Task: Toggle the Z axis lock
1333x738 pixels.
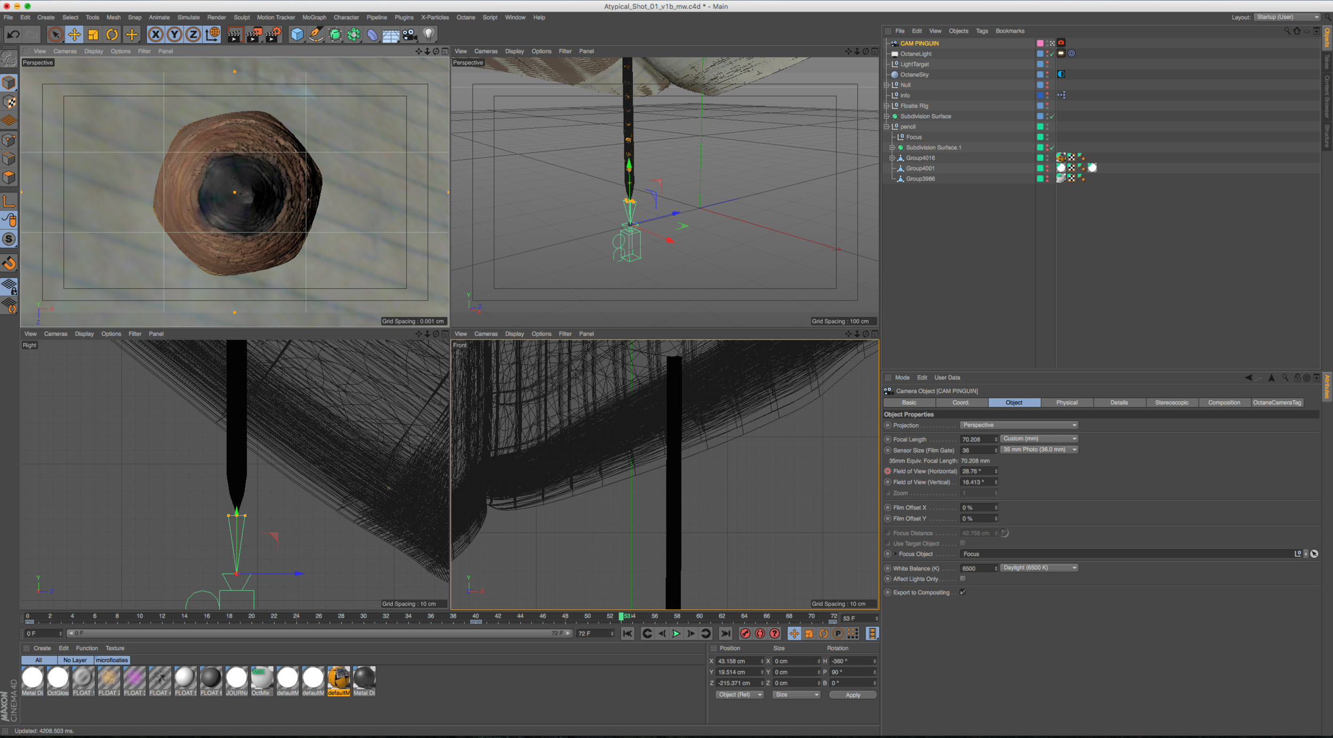Action: point(193,35)
